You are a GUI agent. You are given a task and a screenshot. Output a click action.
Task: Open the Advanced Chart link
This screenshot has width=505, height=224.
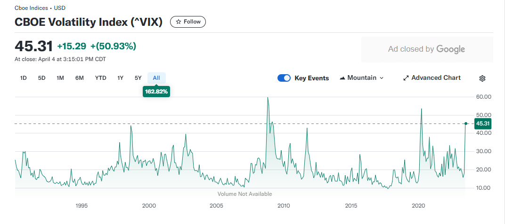click(432, 78)
